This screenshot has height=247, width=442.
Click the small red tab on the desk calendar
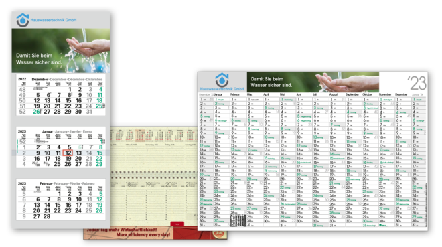point(177,224)
